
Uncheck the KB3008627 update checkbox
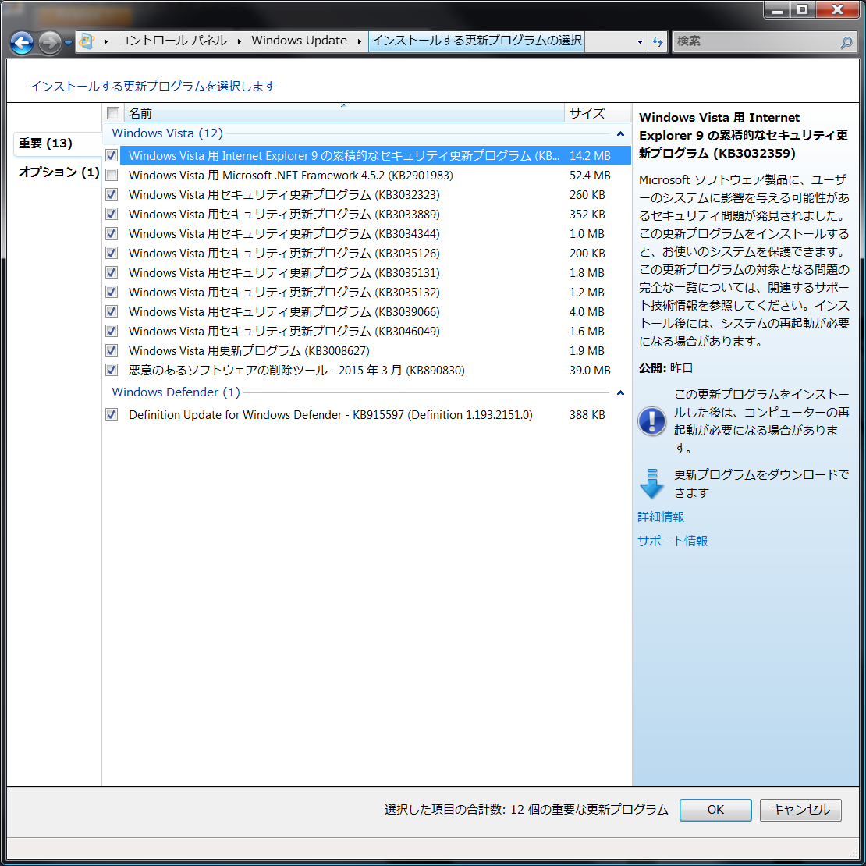112,350
